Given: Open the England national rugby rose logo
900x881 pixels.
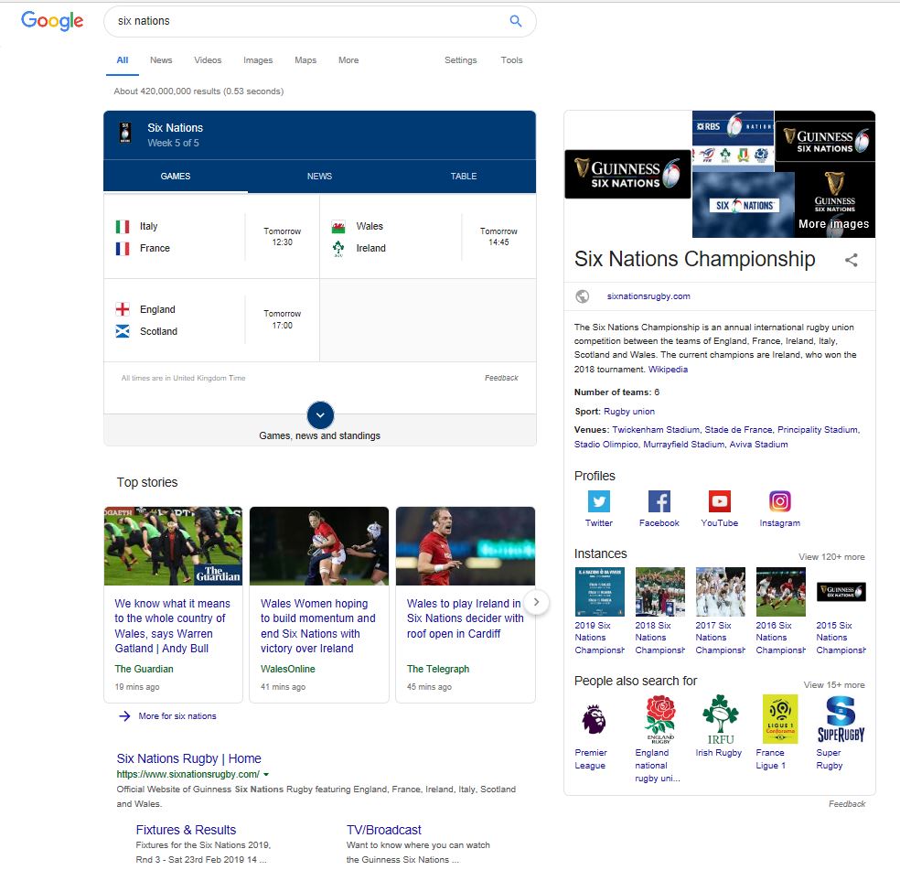Looking at the screenshot, I should pyautogui.click(x=660, y=720).
